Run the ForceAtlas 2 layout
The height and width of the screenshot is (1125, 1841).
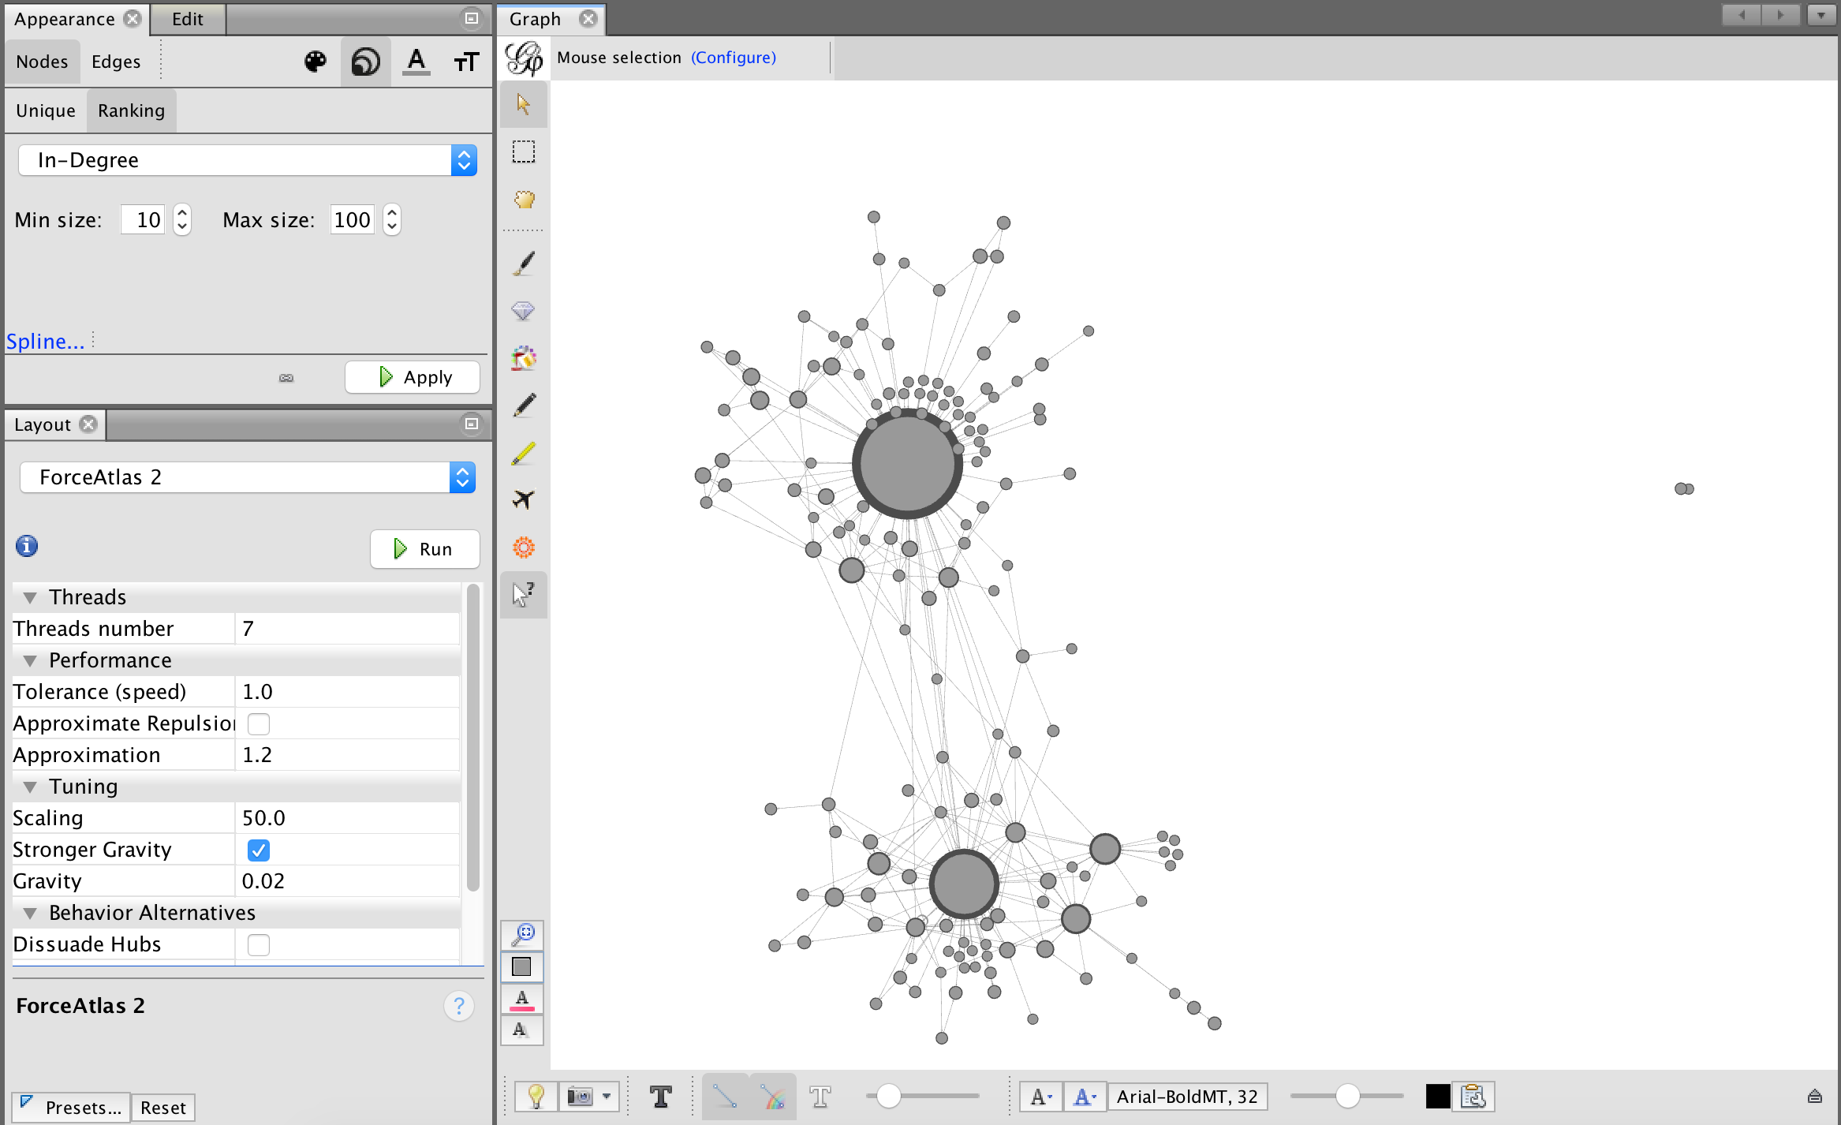pos(424,548)
